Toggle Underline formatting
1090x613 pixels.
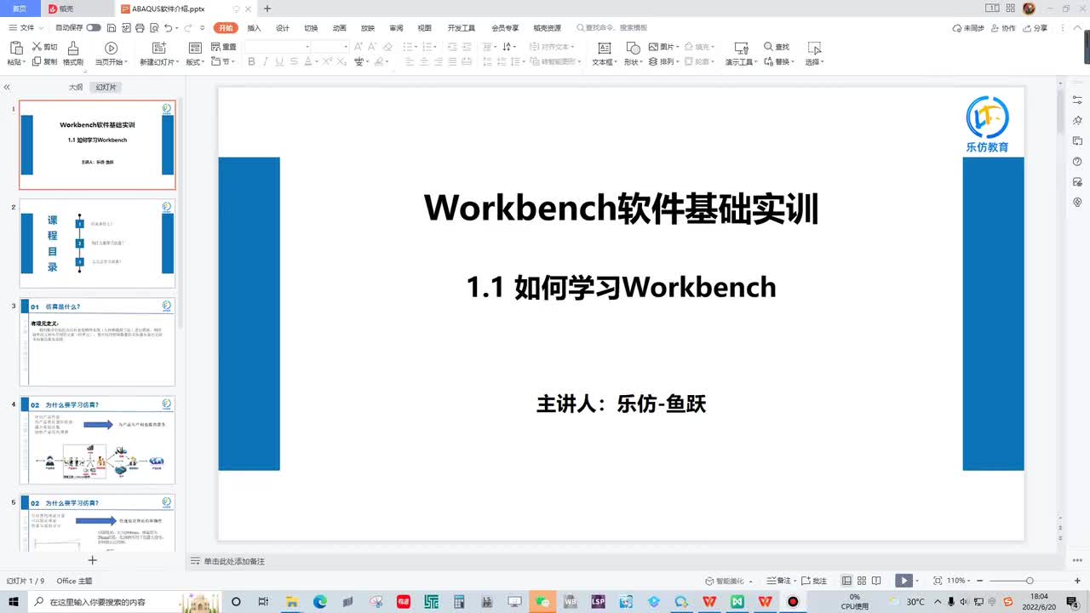coord(279,61)
